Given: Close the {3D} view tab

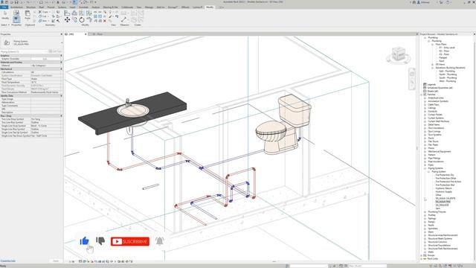Looking at the screenshot, I should tap(86, 34).
